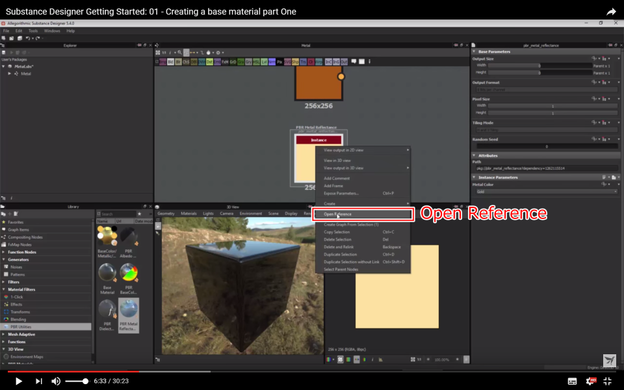The height and width of the screenshot is (390, 624).
Task: Click the Library search favorites star icon
Action: pos(139,214)
